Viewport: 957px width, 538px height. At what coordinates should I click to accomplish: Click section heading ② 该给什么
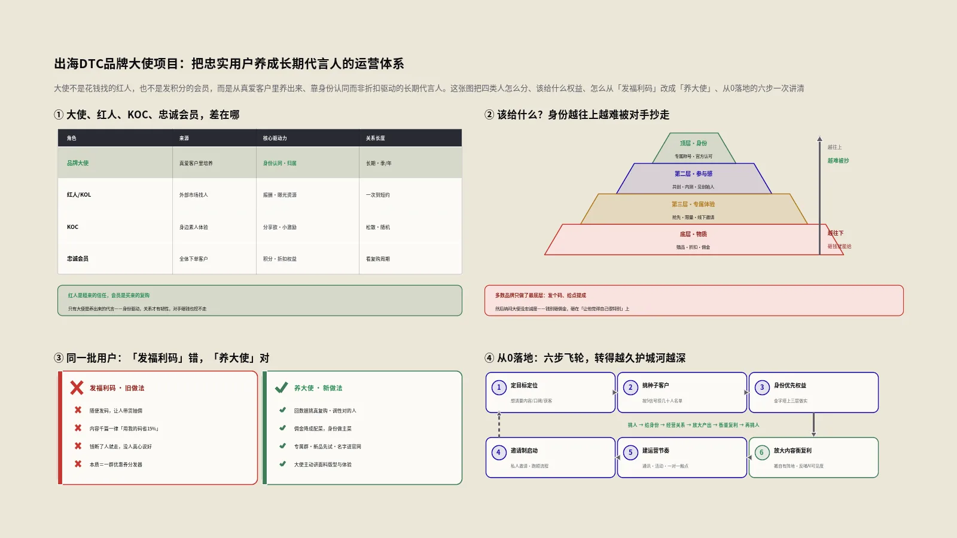click(577, 114)
